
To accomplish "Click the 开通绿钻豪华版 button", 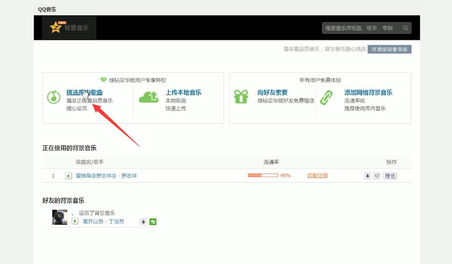I will (390, 49).
